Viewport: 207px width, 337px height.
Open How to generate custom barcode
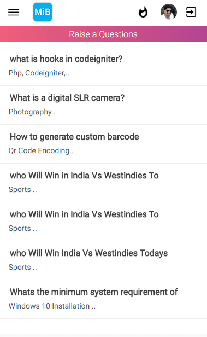point(74,137)
